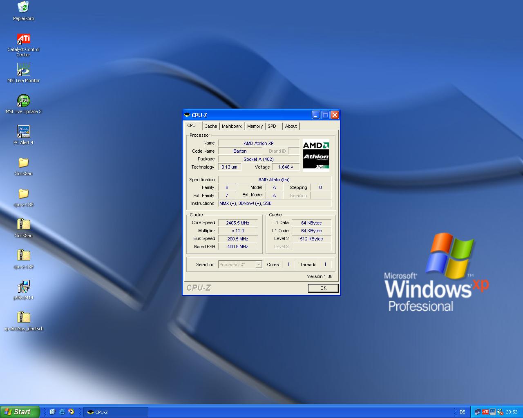Select the cpu-z-138 zip archive icon
The image size is (523, 418).
click(x=23, y=256)
